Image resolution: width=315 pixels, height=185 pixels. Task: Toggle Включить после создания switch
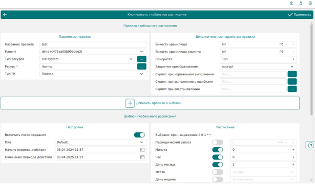pyautogui.click(x=139, y=135)
